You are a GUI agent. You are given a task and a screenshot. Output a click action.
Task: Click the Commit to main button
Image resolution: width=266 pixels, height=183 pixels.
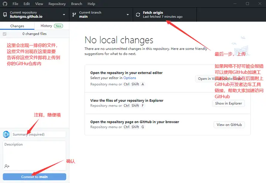(34, 177)
